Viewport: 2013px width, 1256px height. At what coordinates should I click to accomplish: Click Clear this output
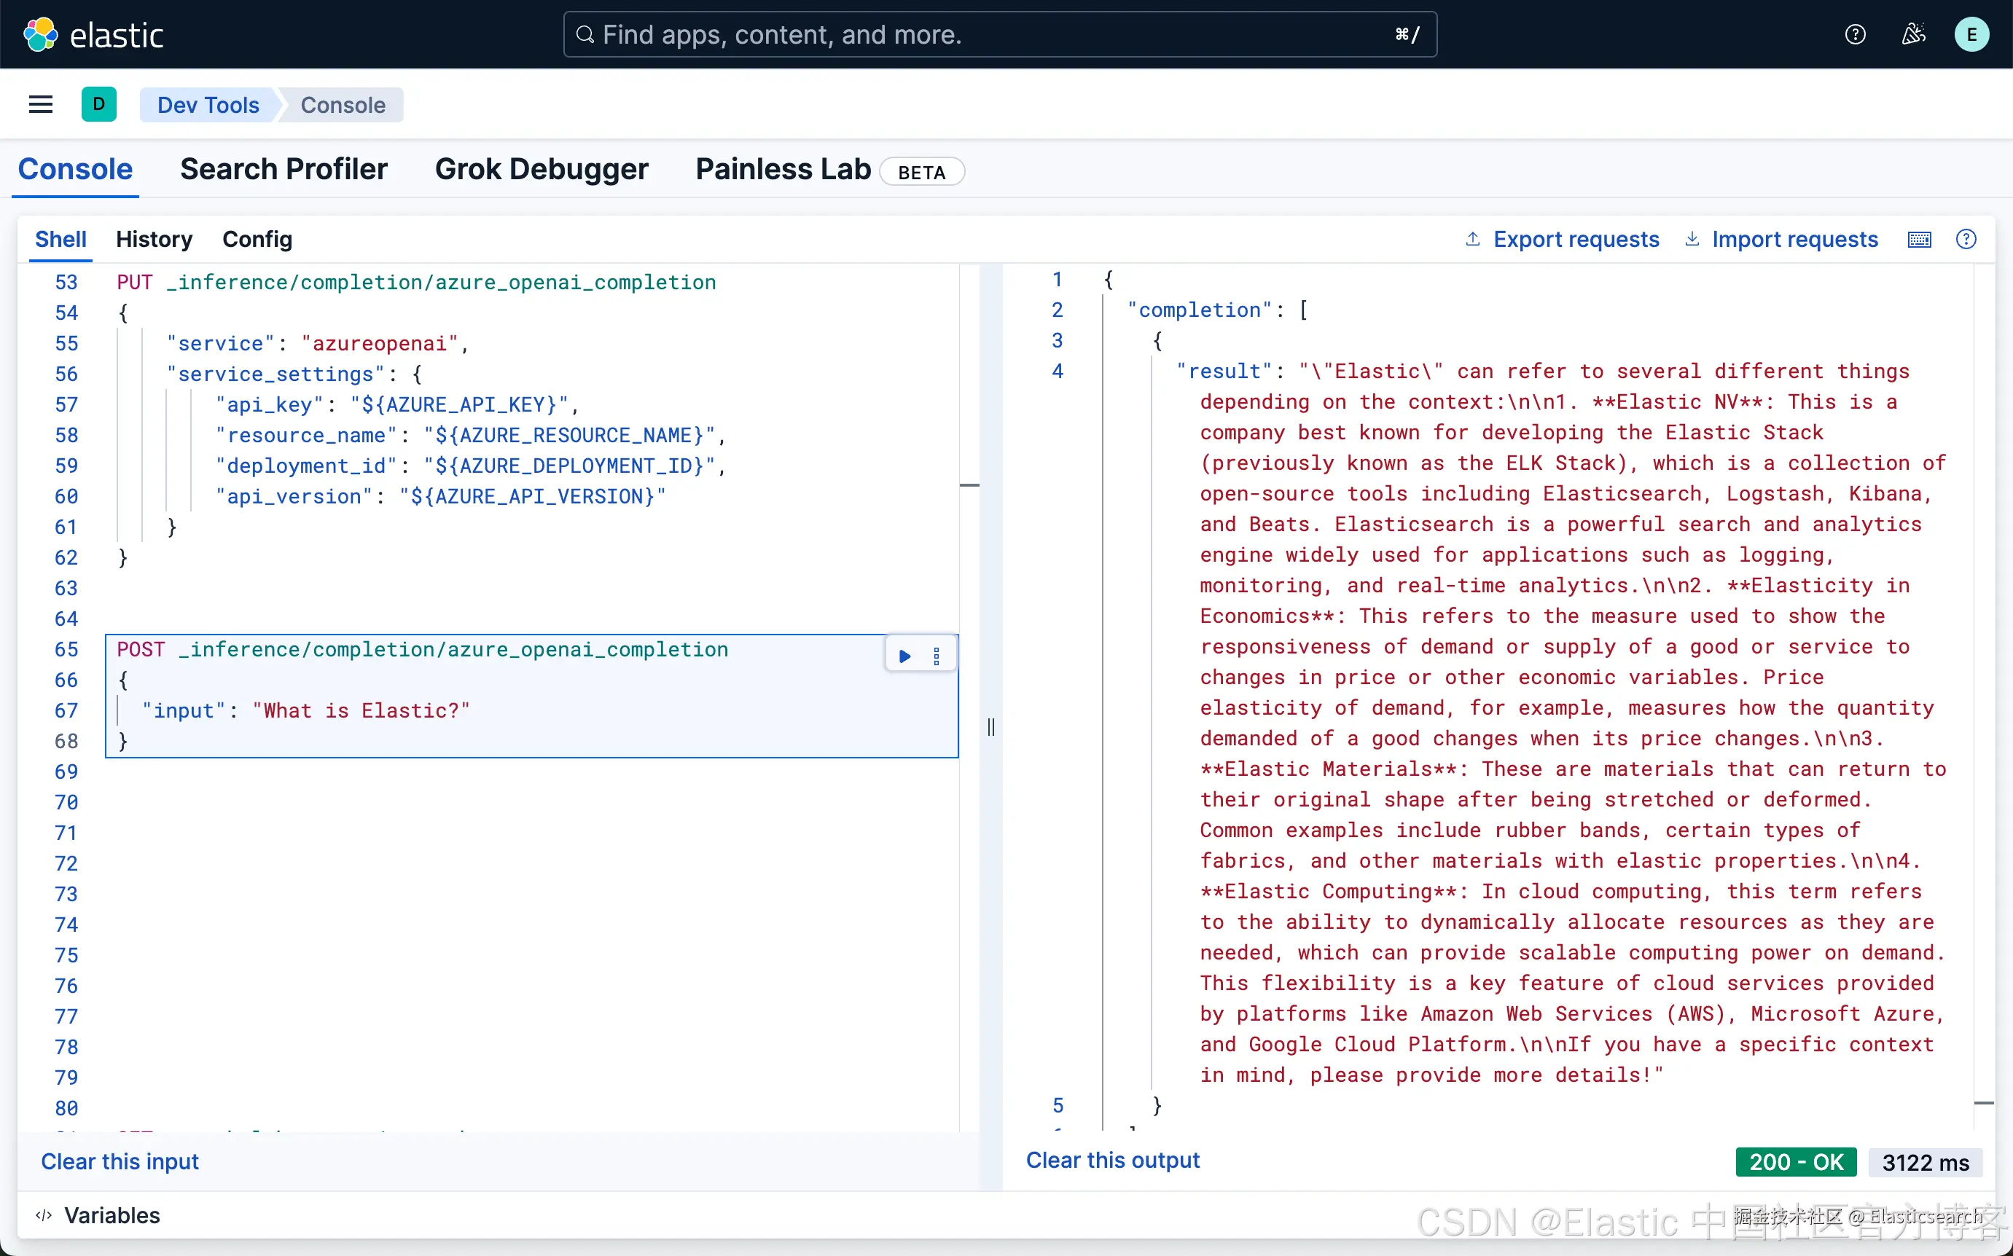[1111, 1160]
